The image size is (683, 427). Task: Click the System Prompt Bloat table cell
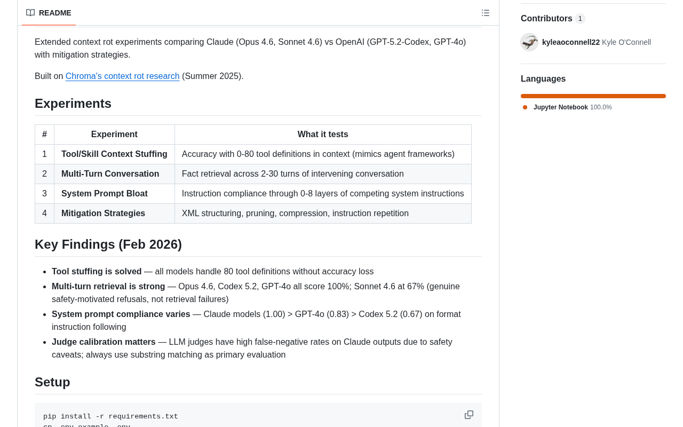tap(114, 194)
